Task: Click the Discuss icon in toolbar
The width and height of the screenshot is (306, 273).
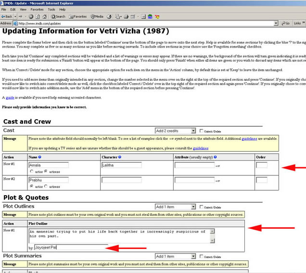Action: (143, 16)
